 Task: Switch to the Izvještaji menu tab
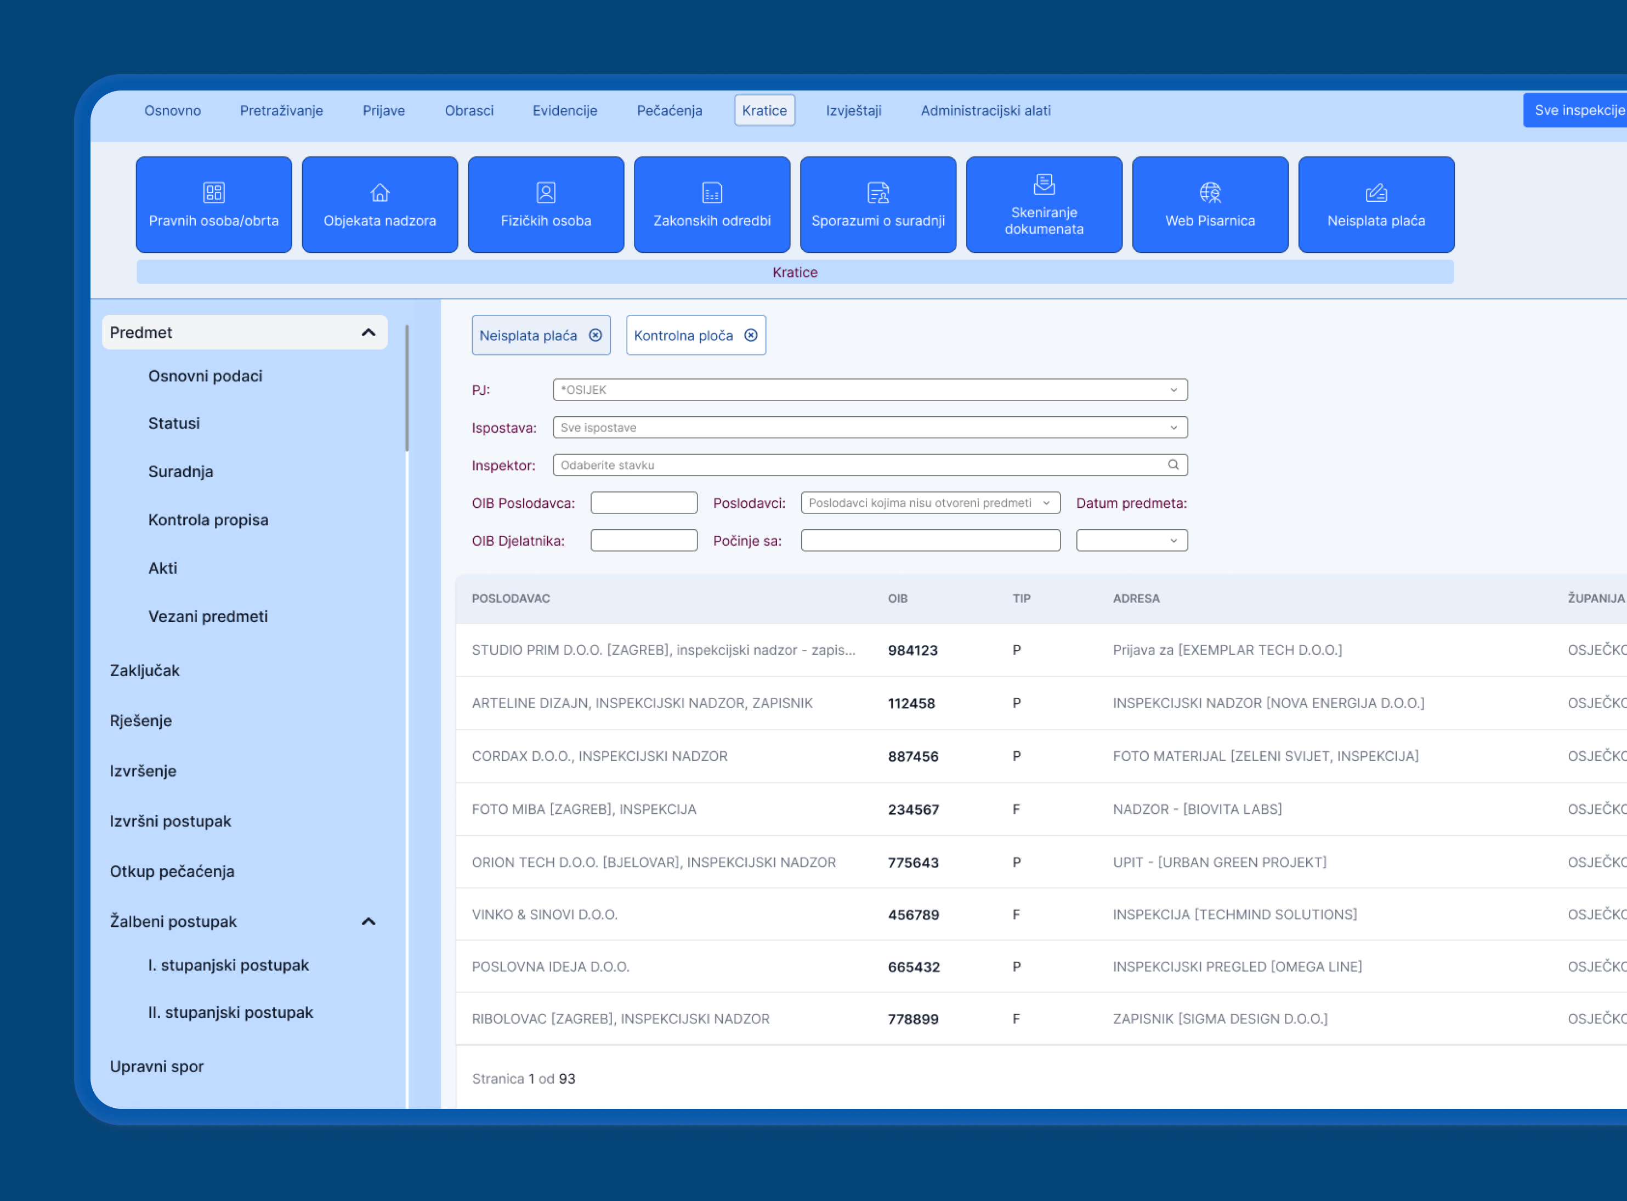[x=853, y=111]
